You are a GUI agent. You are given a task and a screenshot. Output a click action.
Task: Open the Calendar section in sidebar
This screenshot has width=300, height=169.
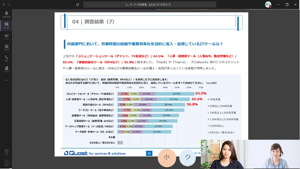(6, 47)
